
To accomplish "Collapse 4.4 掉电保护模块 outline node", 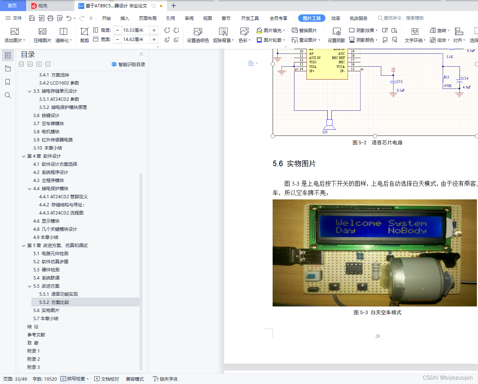I will 30,189.
